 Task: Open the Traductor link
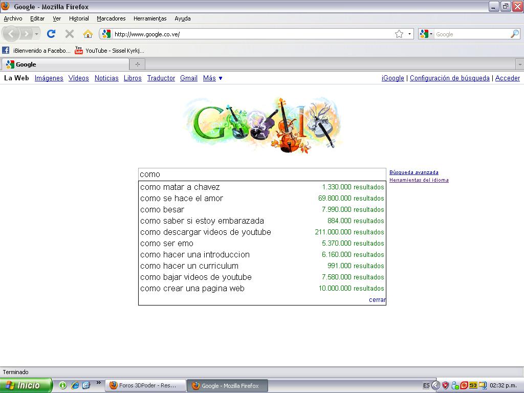click(161, 78)
